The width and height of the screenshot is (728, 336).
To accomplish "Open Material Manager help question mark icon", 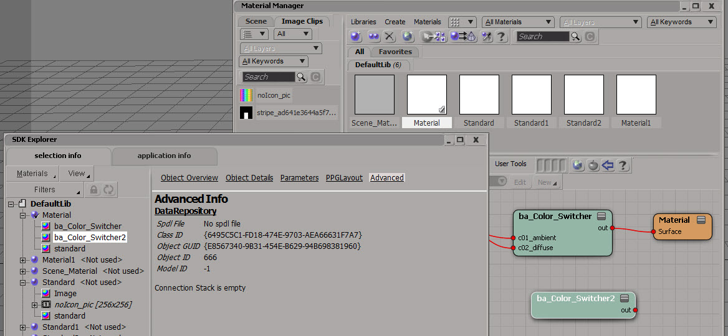I will point(501,37).
